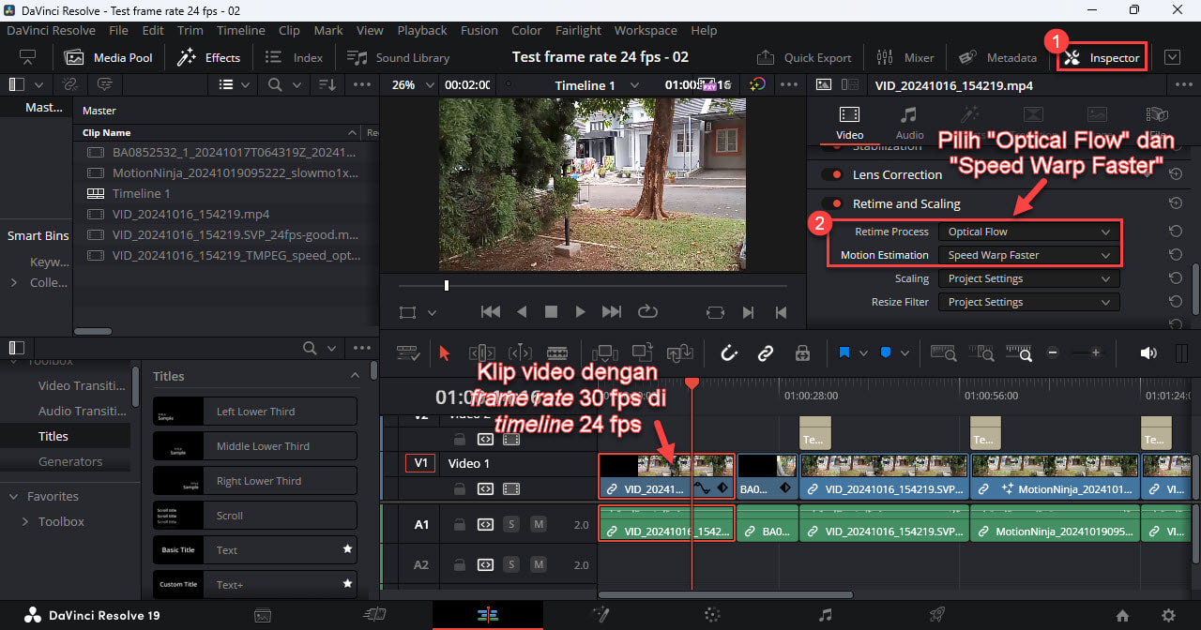Toggle Position Lock padlock in toolbar
The width and height of the screenshot is (1201, 630).
click(x=802, y=352)
